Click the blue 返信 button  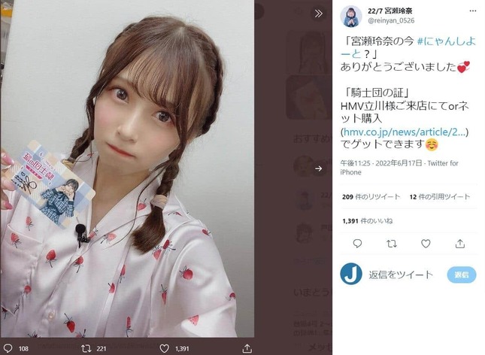(462, 275)
